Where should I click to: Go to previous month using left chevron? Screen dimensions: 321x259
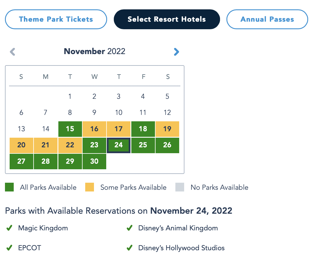click(13, 52)
